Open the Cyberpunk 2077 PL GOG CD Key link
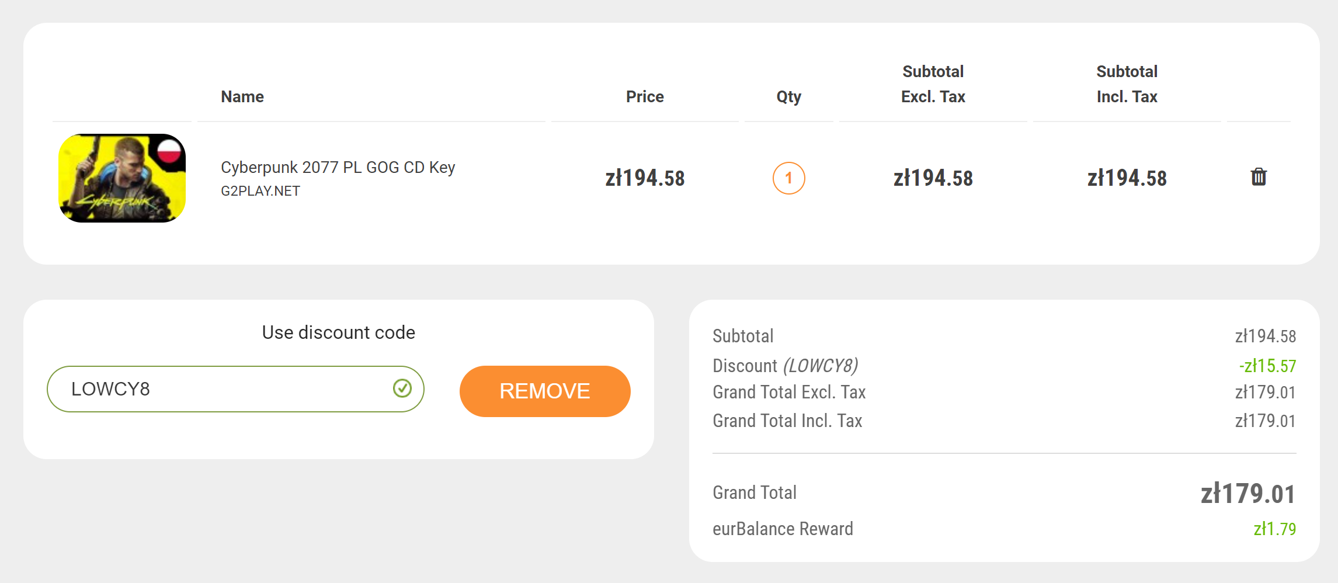The width and height of the screenshot is (1338, 583). [x=338, y=167]
